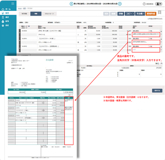Click the 保存する button

pyautogui.click(x=157, y=90)
